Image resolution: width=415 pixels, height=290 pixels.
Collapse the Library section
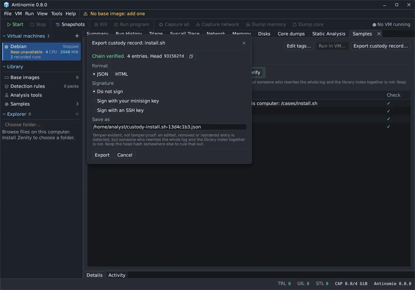[4, 67]
